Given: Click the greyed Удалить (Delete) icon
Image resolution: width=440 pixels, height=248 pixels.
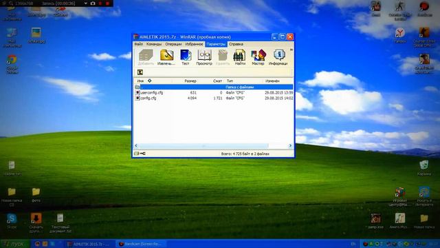Looking at the screenshot, I should click(223, 57).
